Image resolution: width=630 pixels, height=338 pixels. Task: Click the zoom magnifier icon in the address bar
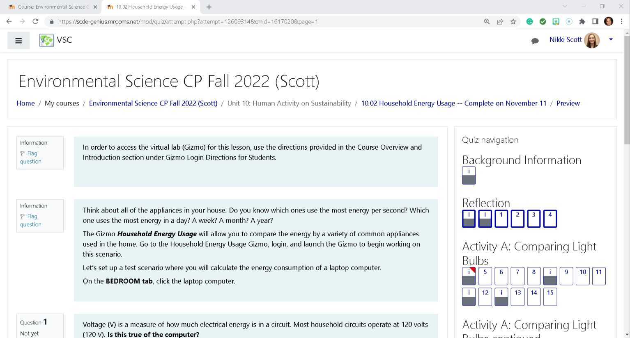(x=487, y=21)
